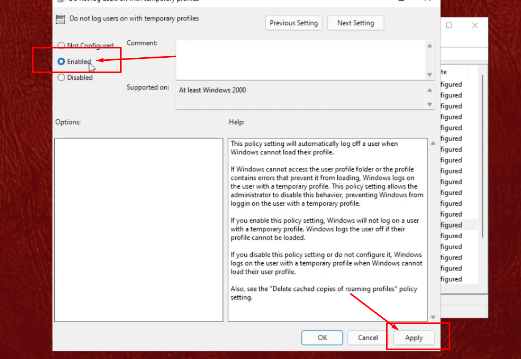Image resolution: width=521 pixels, height=359 pixels.
Task: Confirm the dialog with OK
Action: 322,338
